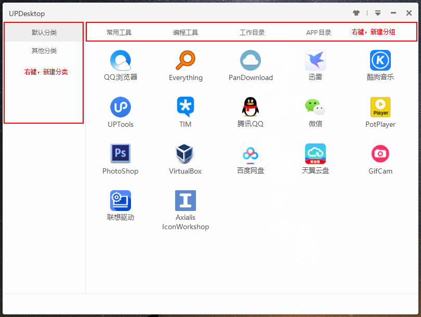The image size is (421, 317).
Task: Open the GifCam recorder icon
Action: tap(380, 154)
